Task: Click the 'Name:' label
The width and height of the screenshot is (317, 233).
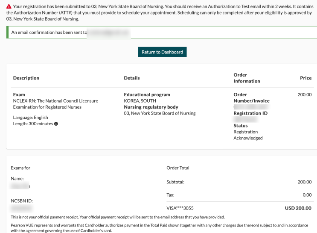Action: pyautogui.click(x=17, y=179)
